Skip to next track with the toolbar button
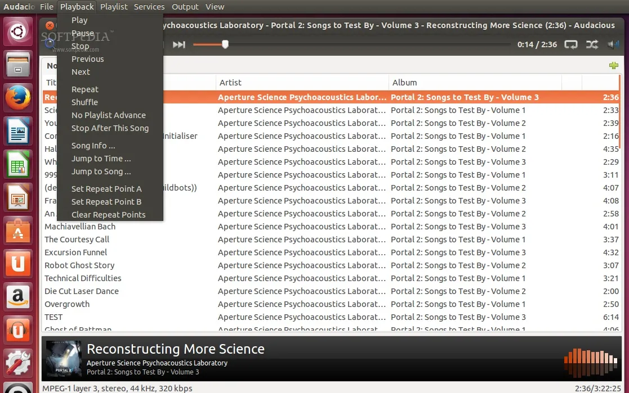This screenshot has width=629, height=393. pyautogui.click(x=179, y=44)
